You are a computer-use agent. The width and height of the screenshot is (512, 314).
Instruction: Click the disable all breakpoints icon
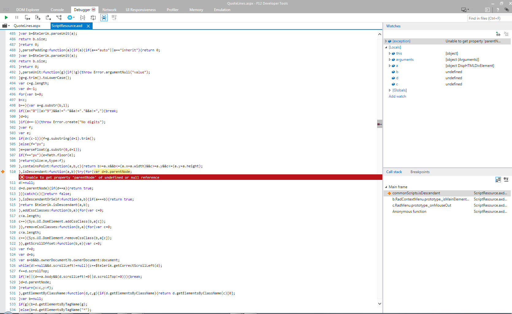pos(506,180)
